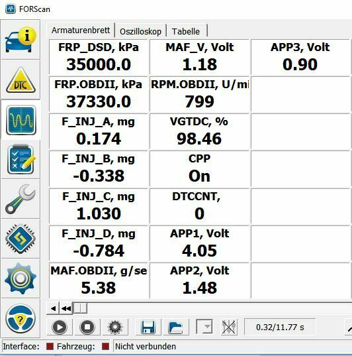Open the DTC trouble codes section
This screenshot has width=352, height=356.
tap(21, 80)
